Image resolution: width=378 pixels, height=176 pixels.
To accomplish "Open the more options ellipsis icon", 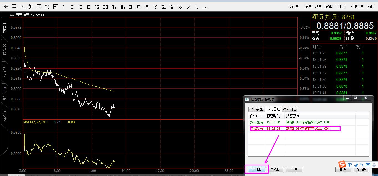I will pos(205,7).
